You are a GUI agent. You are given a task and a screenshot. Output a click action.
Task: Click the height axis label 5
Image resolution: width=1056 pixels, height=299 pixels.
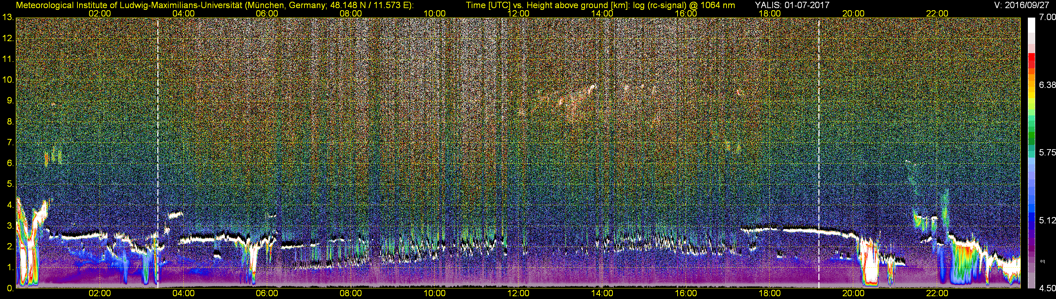(10, 184)
